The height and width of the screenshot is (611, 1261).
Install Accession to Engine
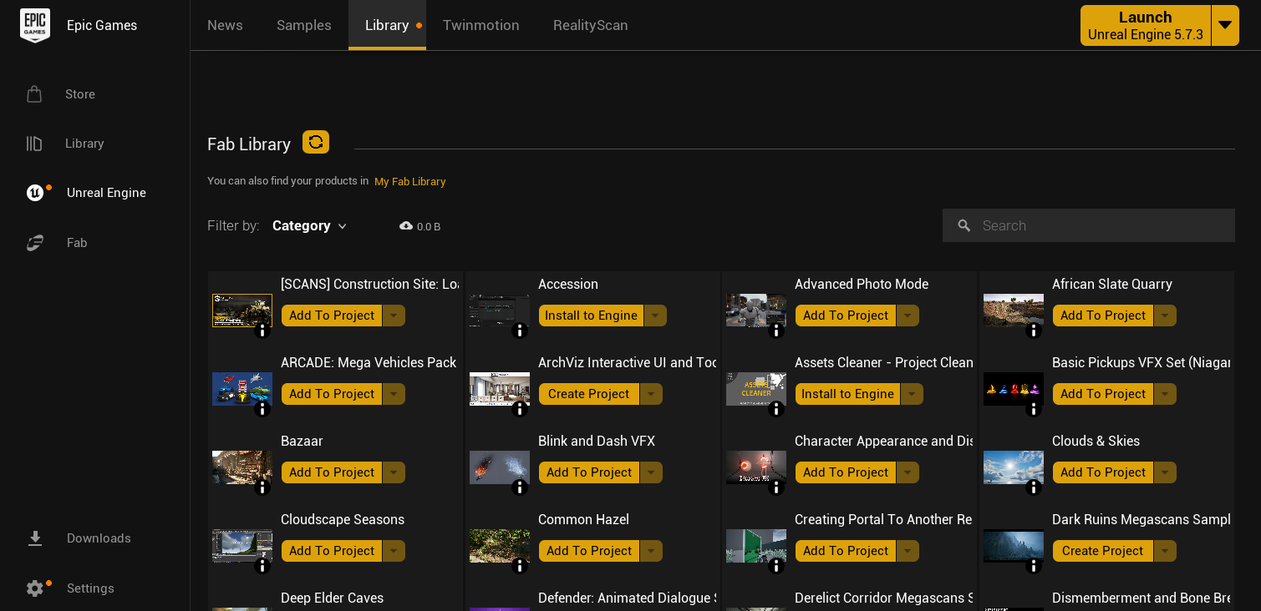coord(591,316)
